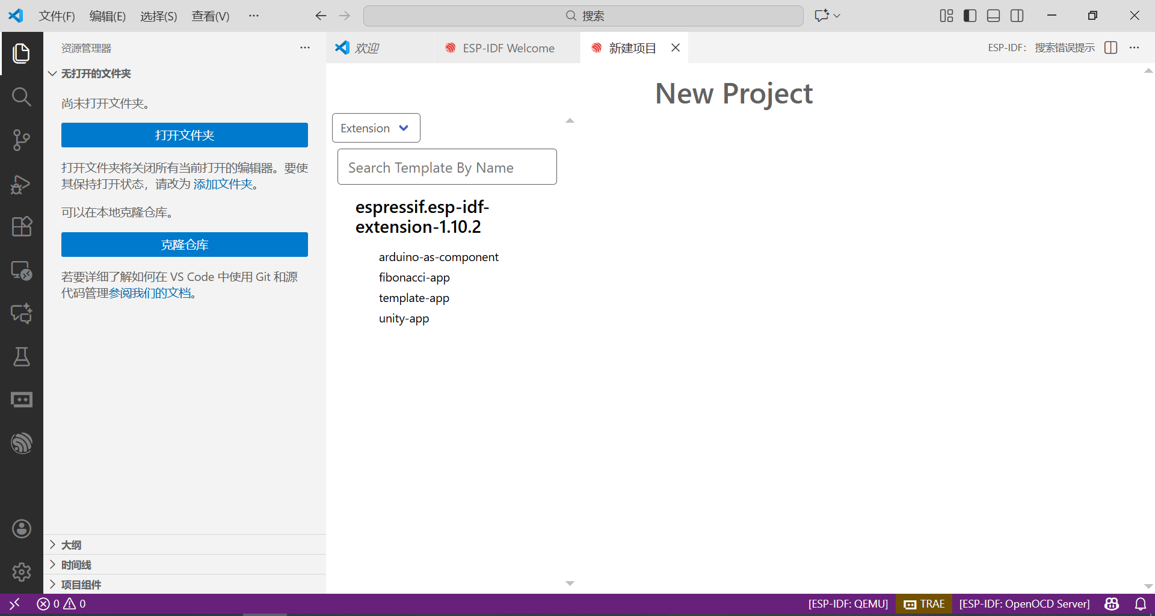Select the fibonacci-app template
The width and height of the screenshot is (1155, 616).
click(x=414, y=277)
